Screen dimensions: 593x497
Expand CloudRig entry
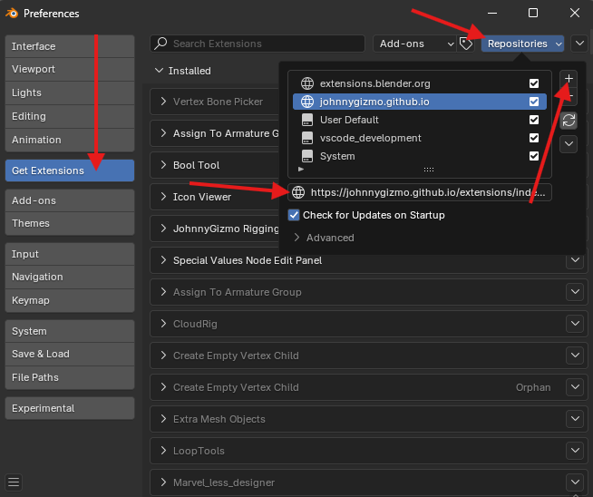click(163, 324)
